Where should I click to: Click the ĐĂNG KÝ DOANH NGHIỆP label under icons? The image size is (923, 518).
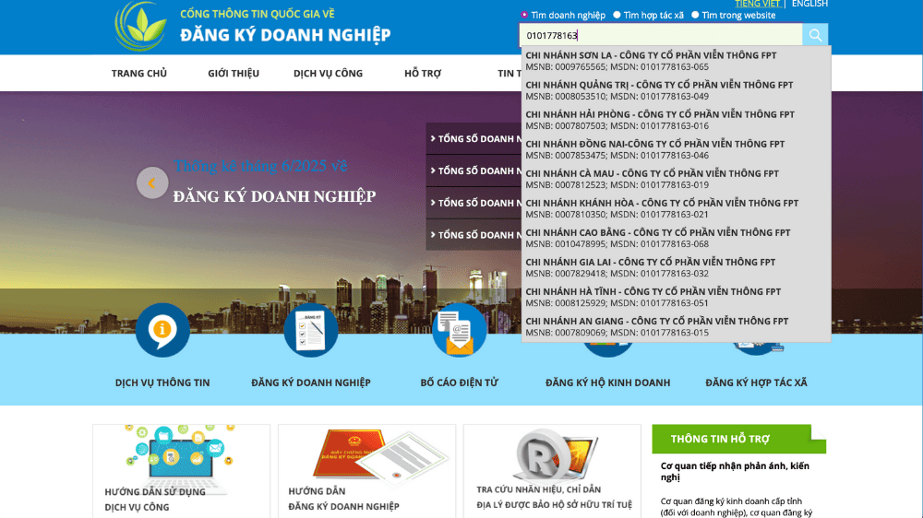(x=311, y=383)
